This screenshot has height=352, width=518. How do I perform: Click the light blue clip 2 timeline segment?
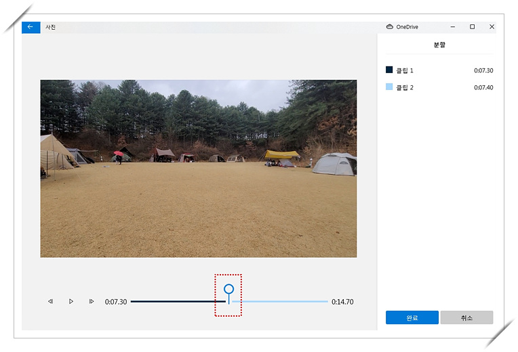[x=280, y=301]
